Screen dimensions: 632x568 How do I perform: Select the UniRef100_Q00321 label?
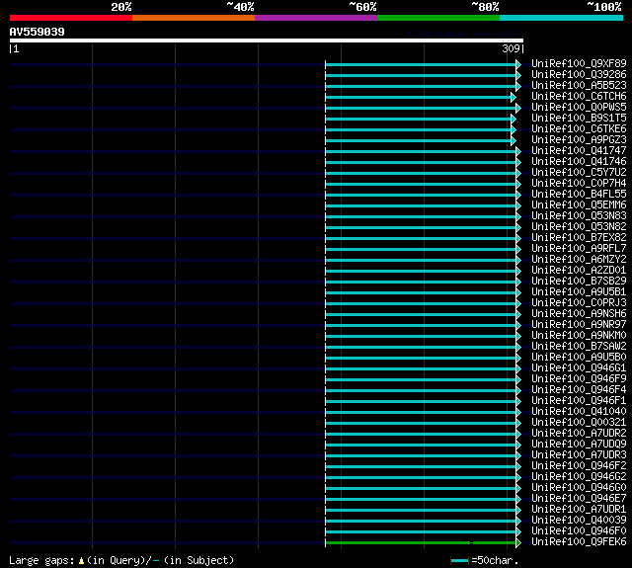(x=579, y=423)
